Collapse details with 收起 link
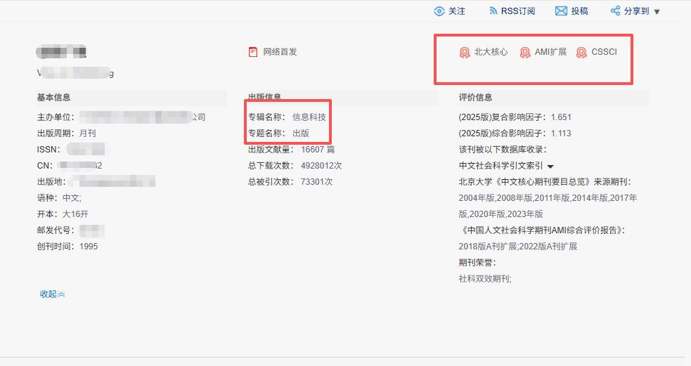 [x=53, y=294]
